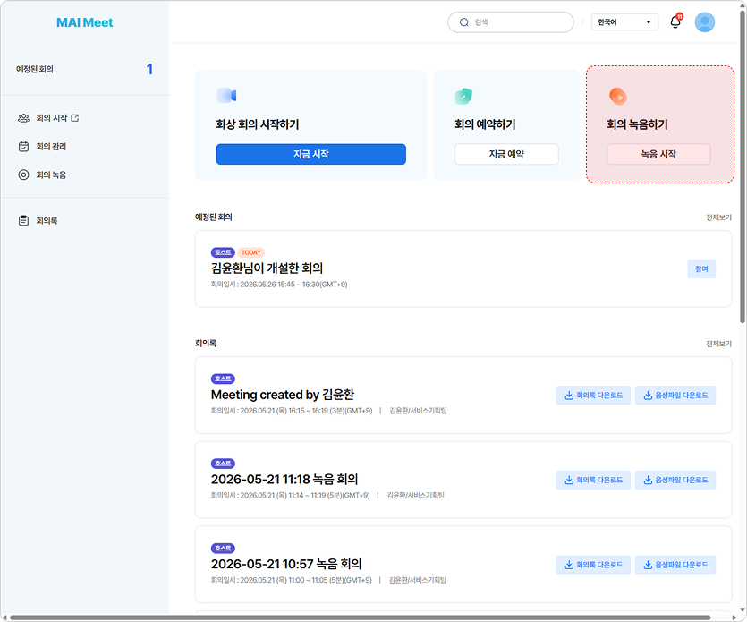Click the 회의 관리 calendar icon in sidebar
Viewport: 747px width, 622px height.
(23, 146)
